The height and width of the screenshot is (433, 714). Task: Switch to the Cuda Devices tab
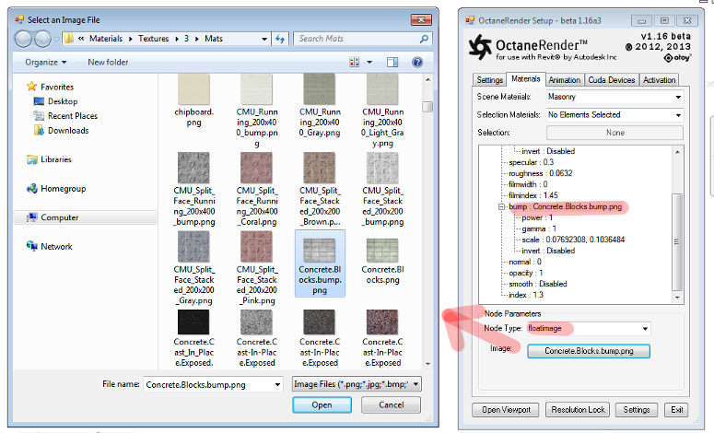(x=611, y=80)
